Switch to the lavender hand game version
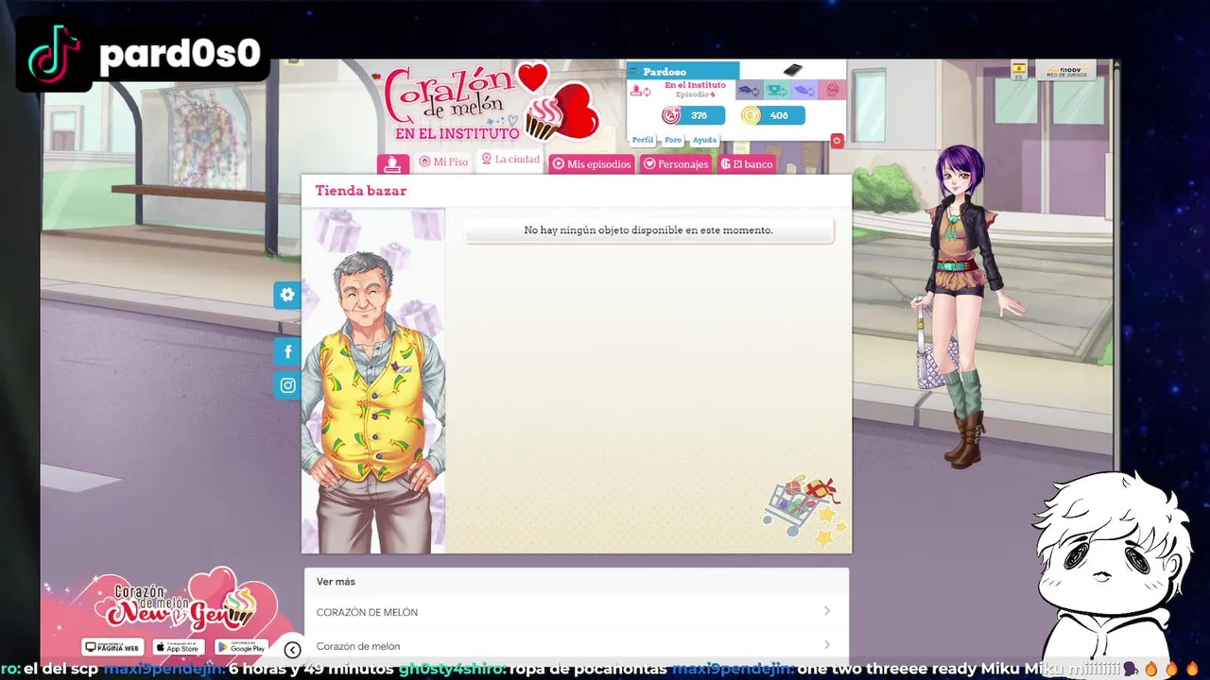The image size is (1210, 680). [804, 91]
